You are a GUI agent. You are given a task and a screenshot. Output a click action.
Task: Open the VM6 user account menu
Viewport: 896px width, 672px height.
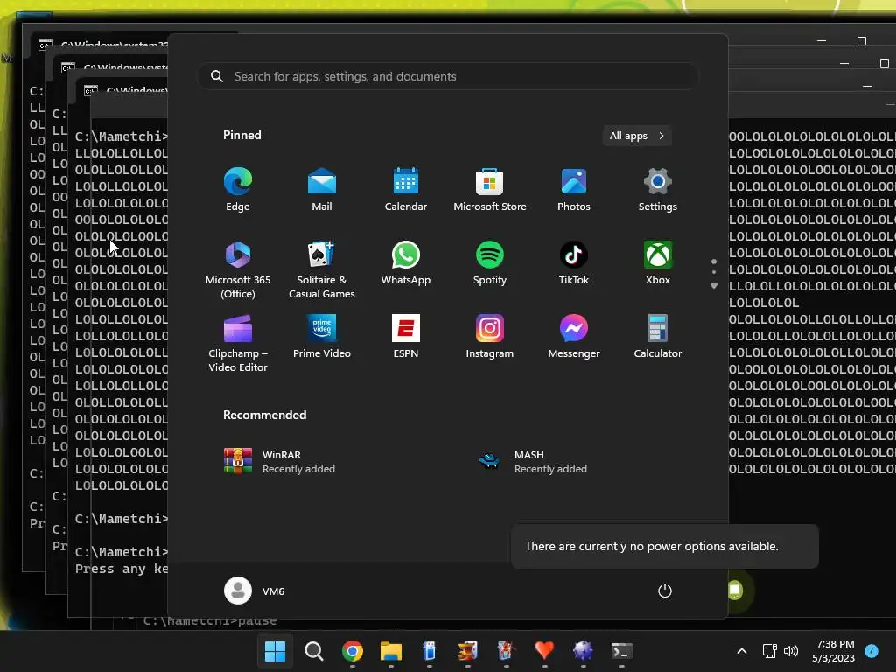coord(255,591)
